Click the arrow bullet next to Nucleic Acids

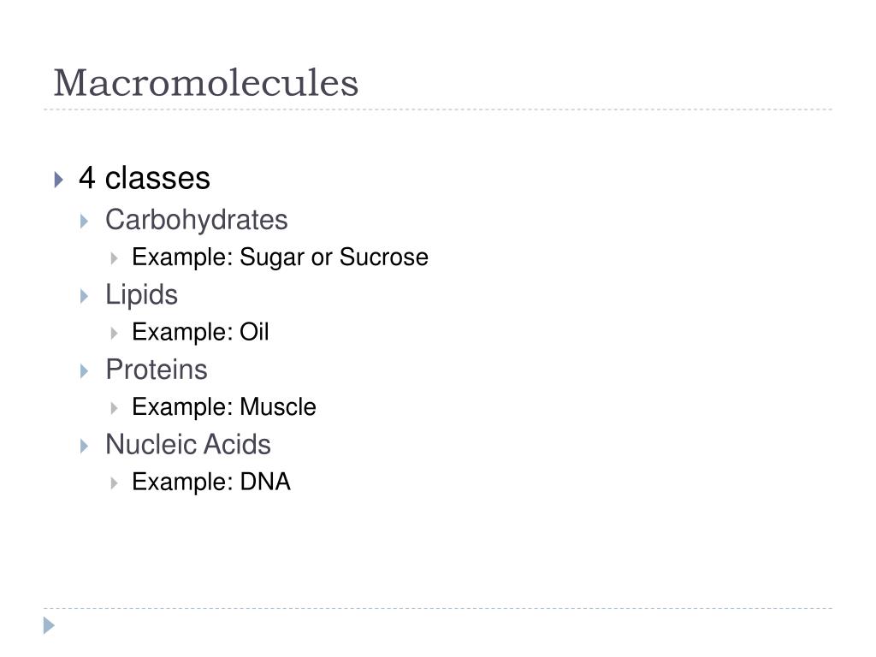coord(85,446)
